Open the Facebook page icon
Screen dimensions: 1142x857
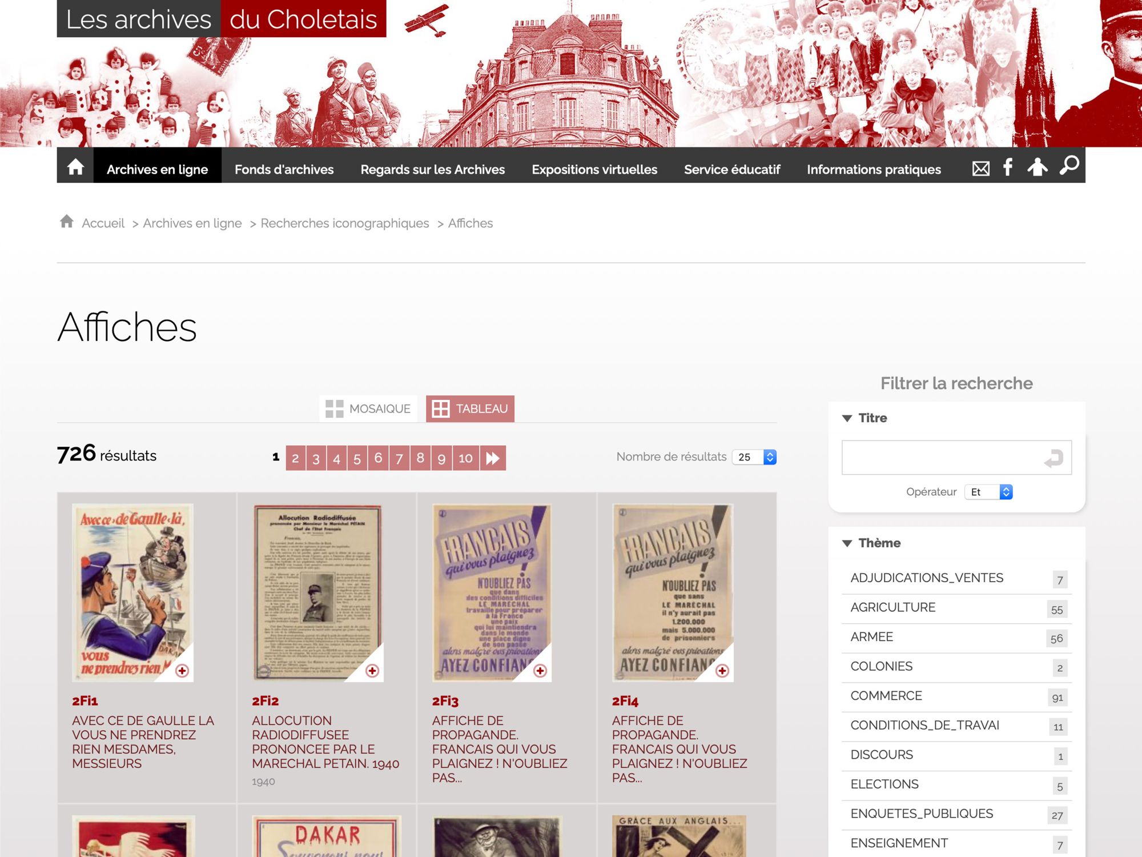1008,167
